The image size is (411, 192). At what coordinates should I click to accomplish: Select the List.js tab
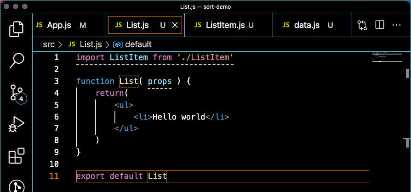(x=145, y=25)
